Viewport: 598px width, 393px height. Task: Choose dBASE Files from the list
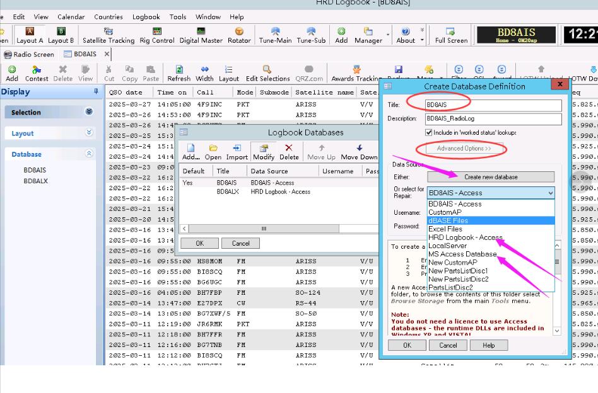pyautogui.click(x=491, y=220)
